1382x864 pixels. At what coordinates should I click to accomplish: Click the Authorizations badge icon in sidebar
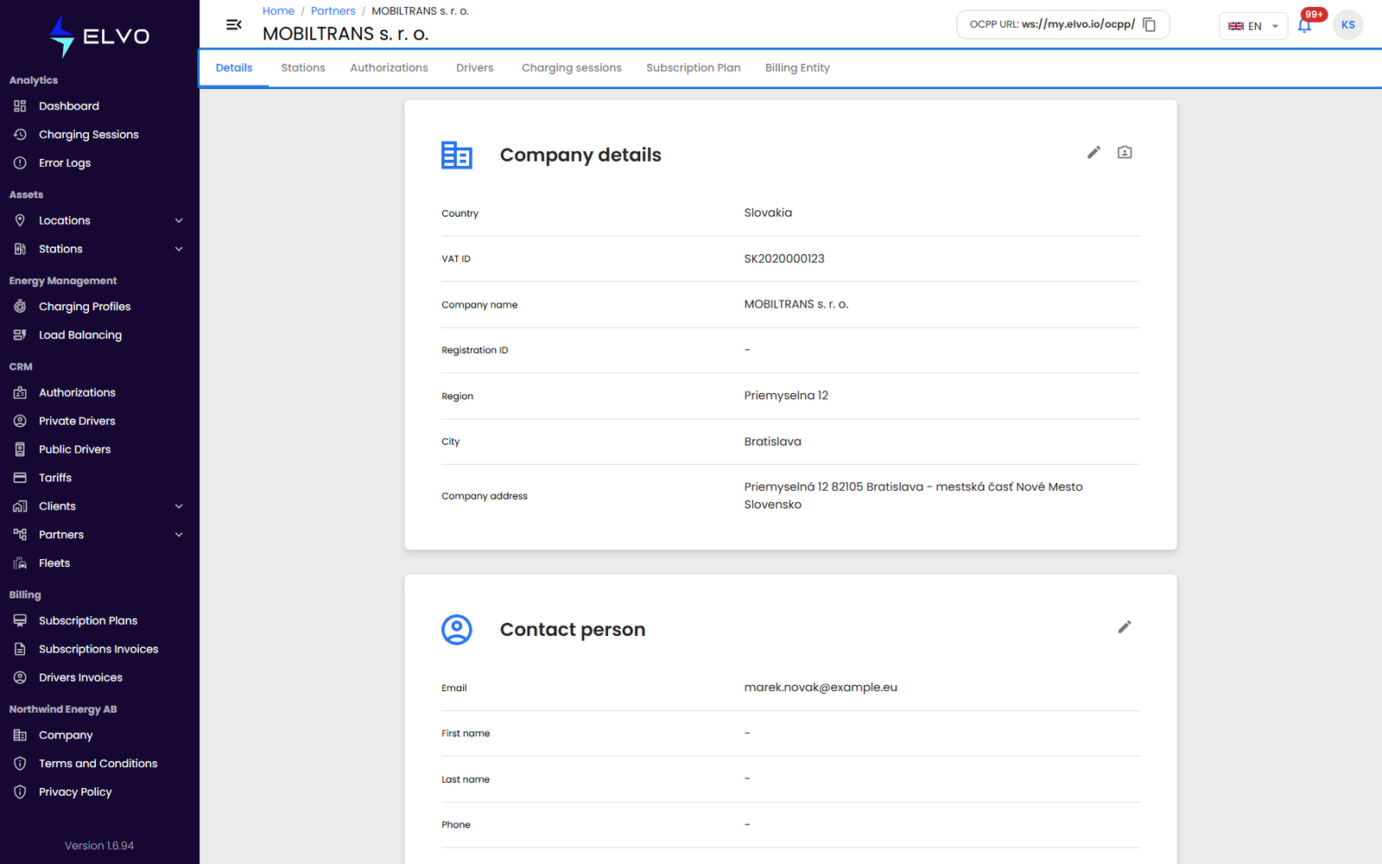pos(20,392)
